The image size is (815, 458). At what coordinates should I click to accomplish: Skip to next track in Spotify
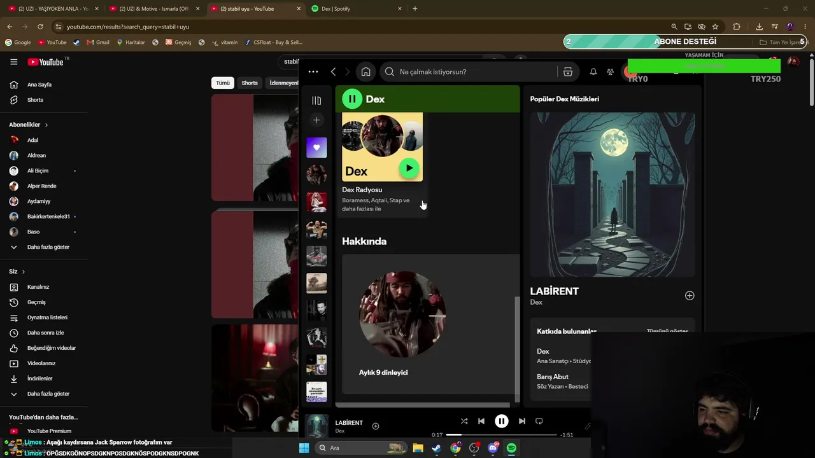pyautogui.click(x=522, y=421)
